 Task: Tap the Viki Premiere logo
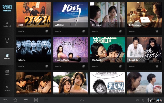point(7,8)
